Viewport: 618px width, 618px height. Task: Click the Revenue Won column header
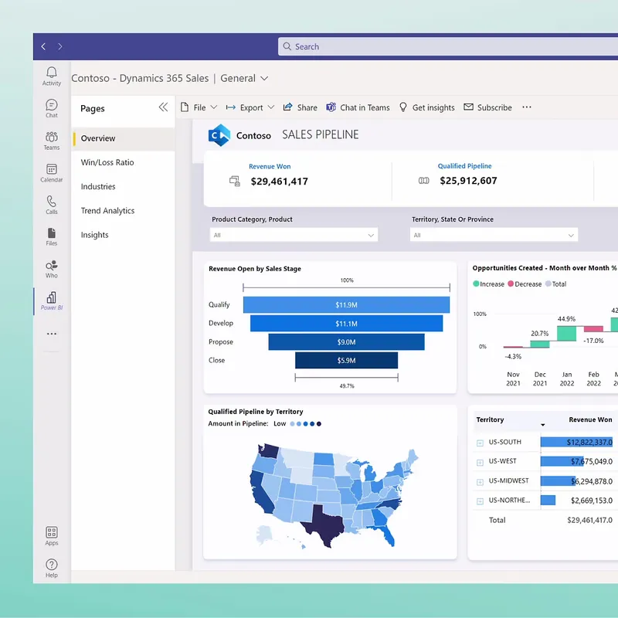pyautogui.click(x=590, y=419)
